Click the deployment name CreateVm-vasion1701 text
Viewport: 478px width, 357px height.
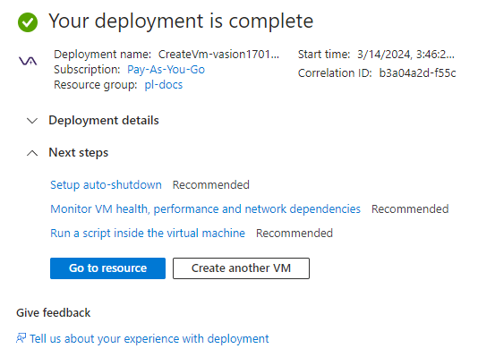tap(218, 55)
